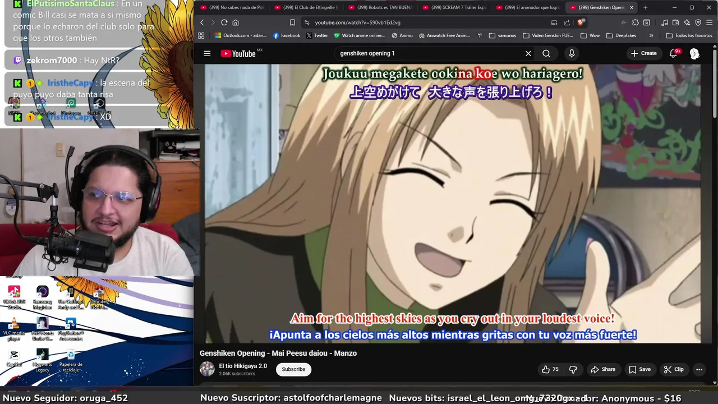The width and height of the screenshot is (718, 404).
Task: Open Outlook.com bookmark
Action: pos(241,35)
